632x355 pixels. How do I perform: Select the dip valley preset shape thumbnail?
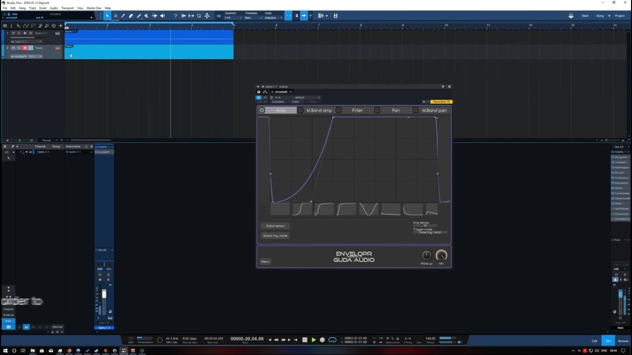(x=368, y=210)
